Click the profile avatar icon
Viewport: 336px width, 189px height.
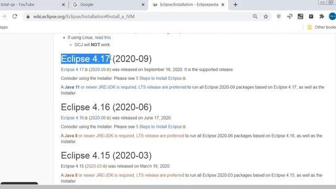coord(332,16)
